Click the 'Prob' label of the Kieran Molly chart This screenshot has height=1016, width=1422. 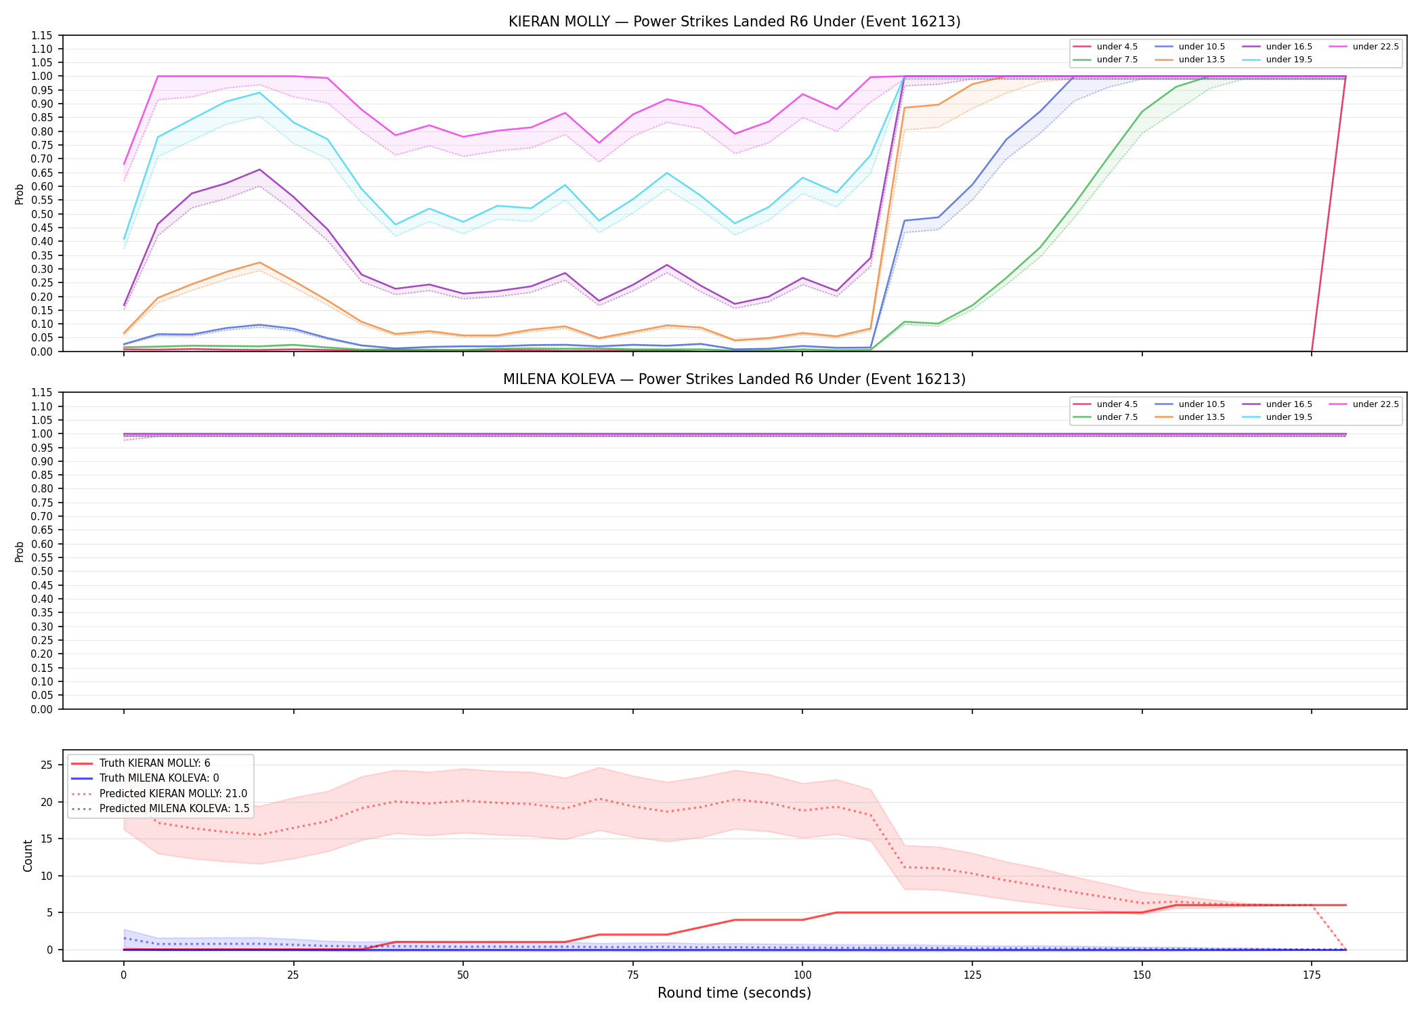tap(20, 194)
